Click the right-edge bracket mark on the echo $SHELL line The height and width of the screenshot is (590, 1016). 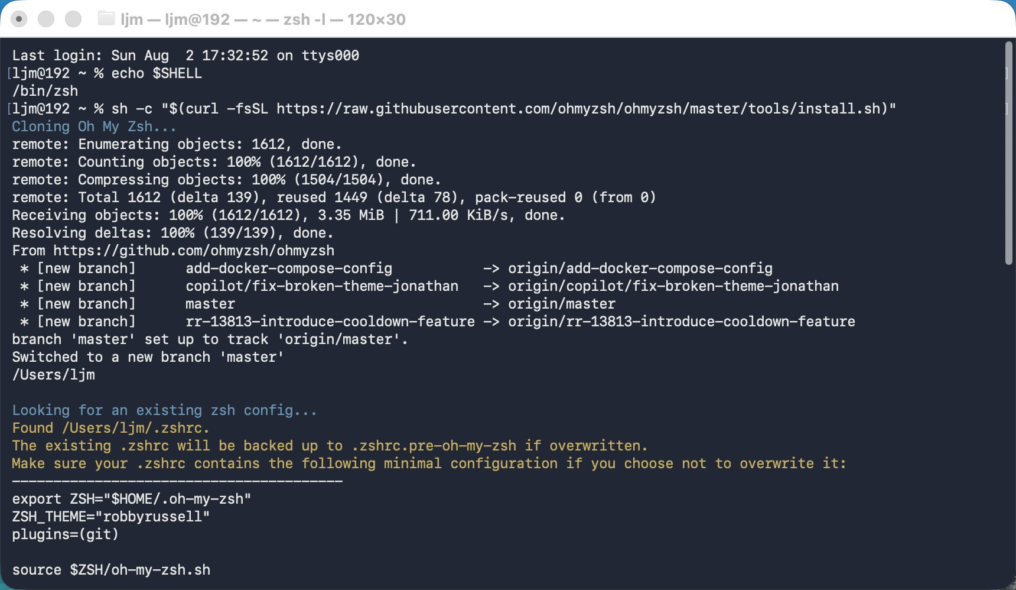pyautogui.click(x=1007, y=73)
